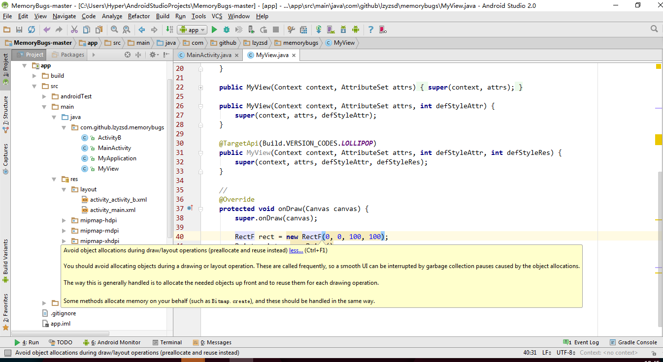The width and height of the screenshot is (663, 362).
Task: Open the File menu
Action: pyautogui.click(x=7, y=16)
